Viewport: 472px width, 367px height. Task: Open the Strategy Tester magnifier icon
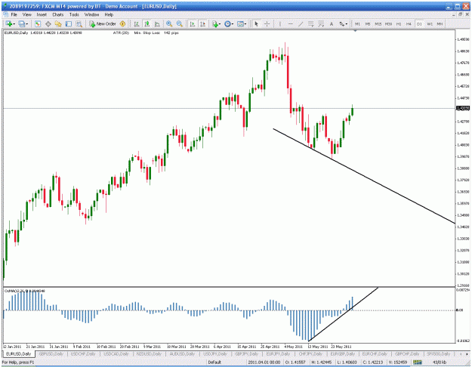(79, 23)
